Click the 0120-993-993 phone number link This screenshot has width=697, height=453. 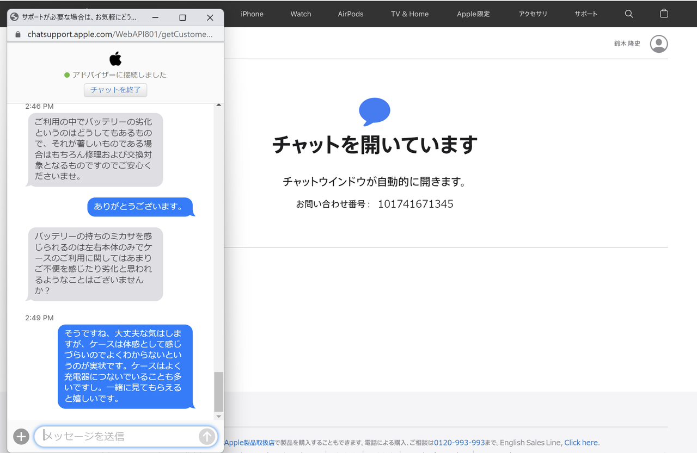[459, 443]
